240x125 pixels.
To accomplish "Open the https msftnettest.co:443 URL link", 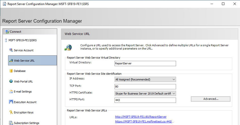I will coord(145,121).
